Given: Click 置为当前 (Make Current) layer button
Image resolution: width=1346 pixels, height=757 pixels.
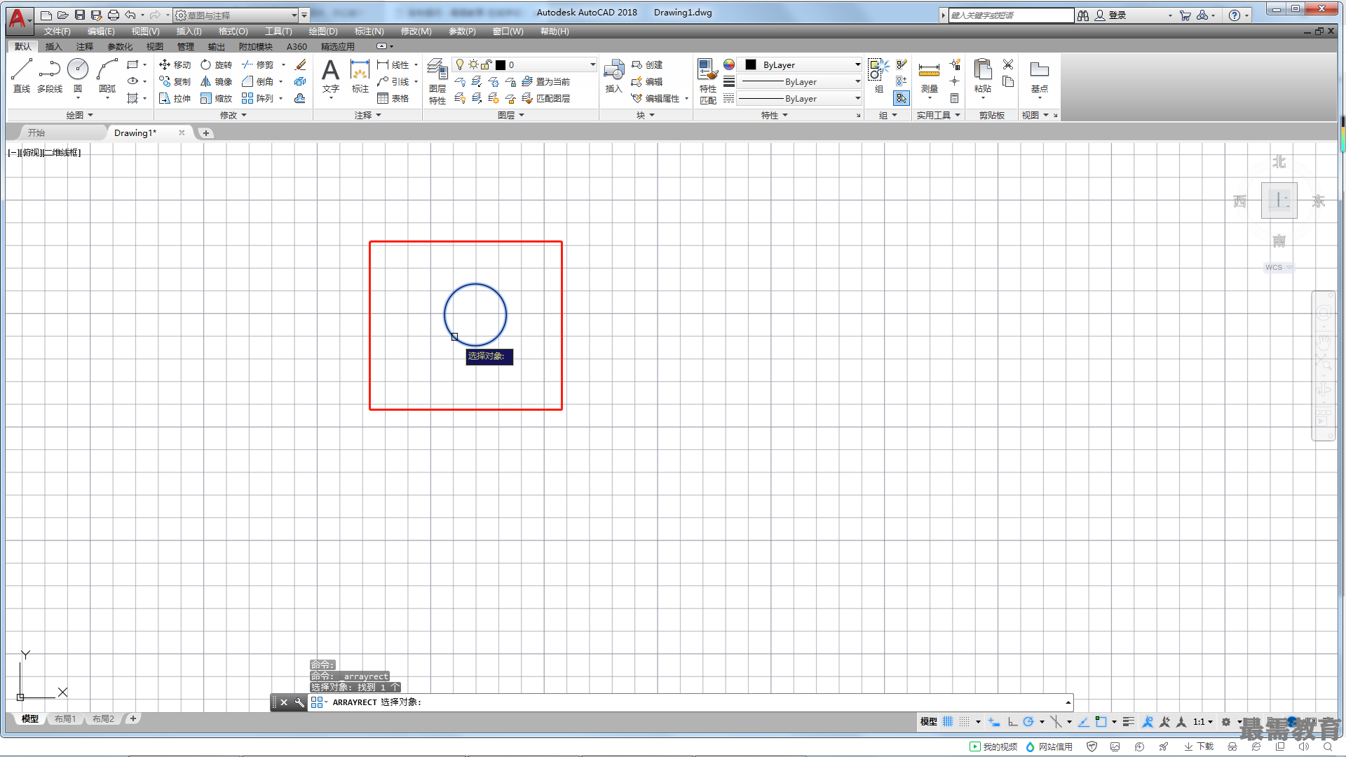Looking at the screenshot, I should (546, 81).
